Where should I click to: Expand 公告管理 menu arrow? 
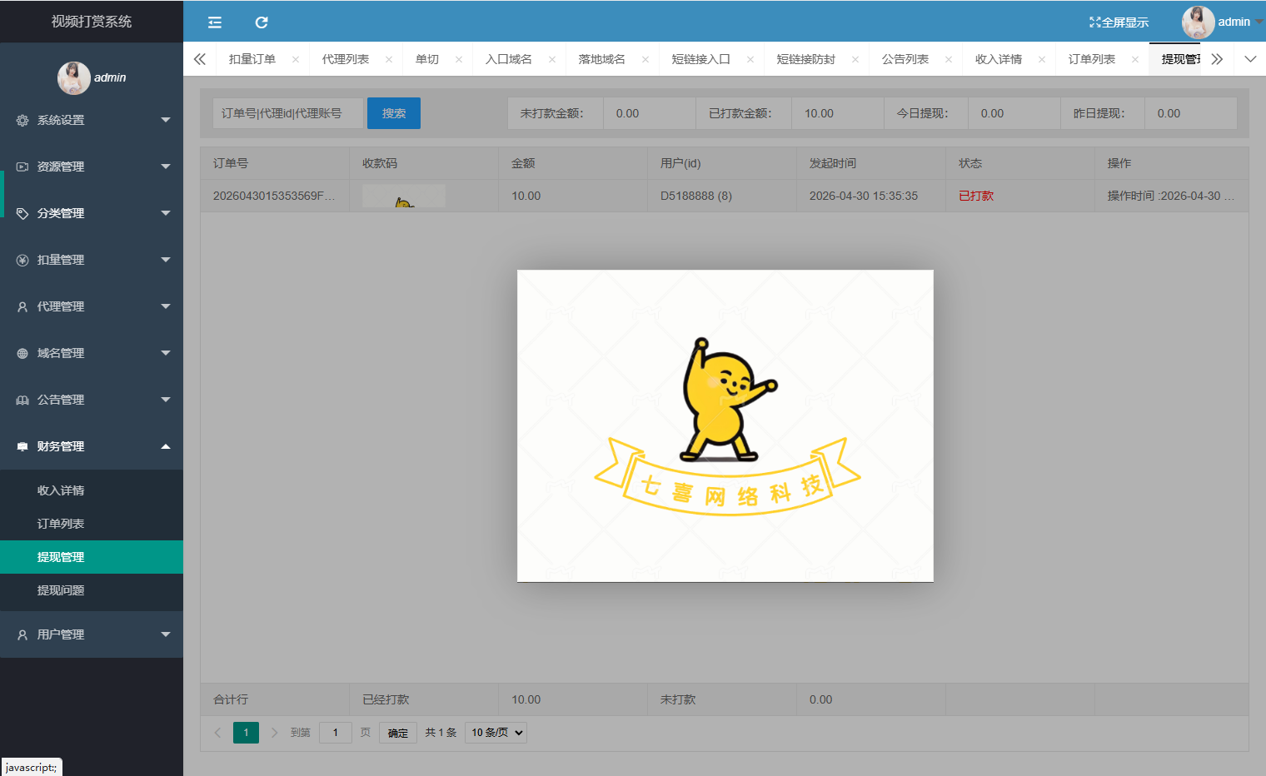166,400
